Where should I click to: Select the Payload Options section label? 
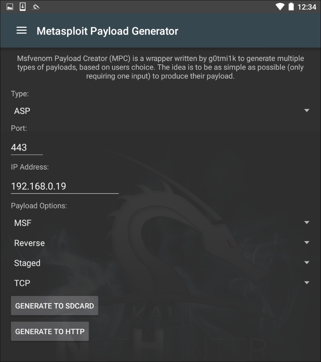pyautogui.click(x=39, y=206)
